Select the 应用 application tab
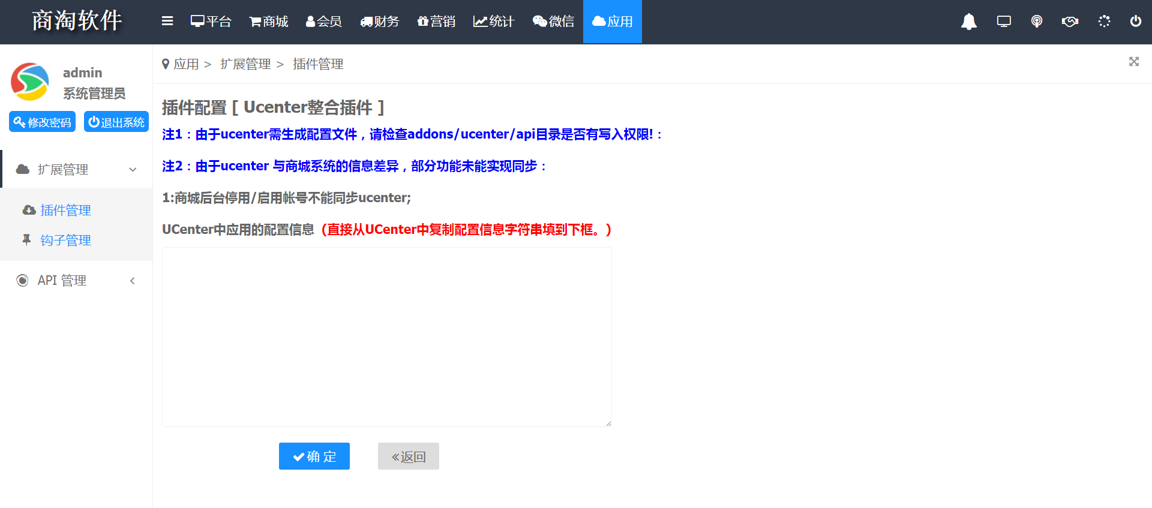The image size is (1152, 508). click(x=613, y=22)
